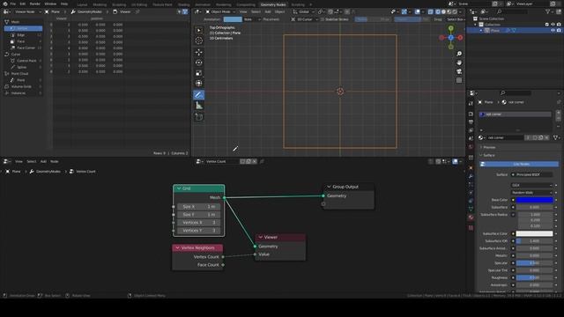This screenshot has width=564, height=317.
Task: Select the Rotate tool
Action: point(199,63)
